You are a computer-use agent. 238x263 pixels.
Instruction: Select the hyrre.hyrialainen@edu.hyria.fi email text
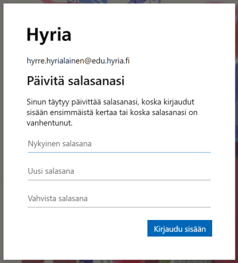78,61
